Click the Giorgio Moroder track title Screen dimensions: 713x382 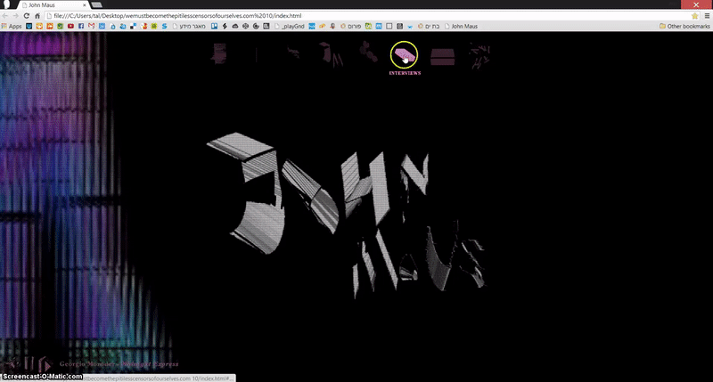click(x=119, y=364)
